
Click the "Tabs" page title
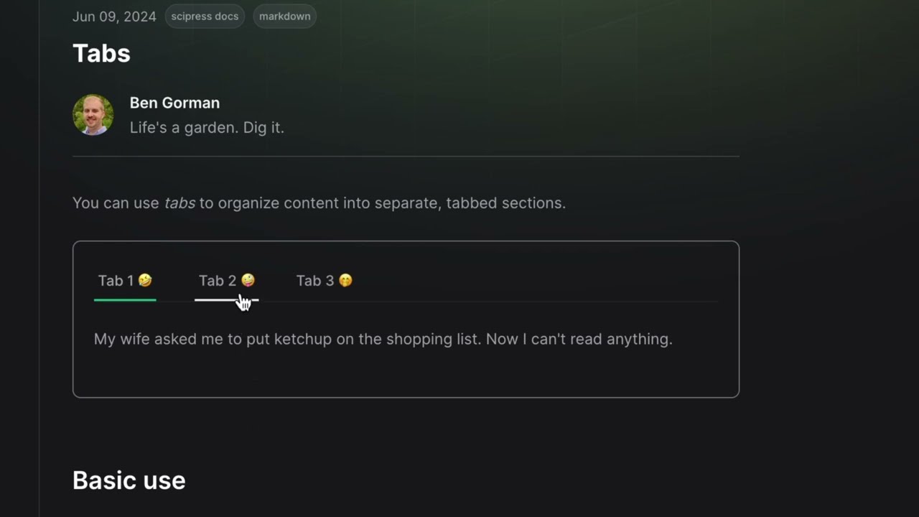(101, 53)
